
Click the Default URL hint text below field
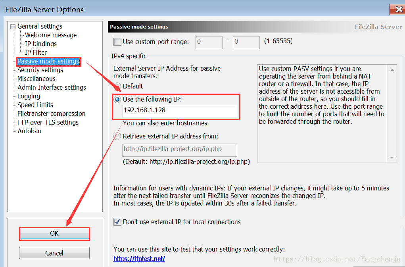pyautogui.click(x=186, y=162)
